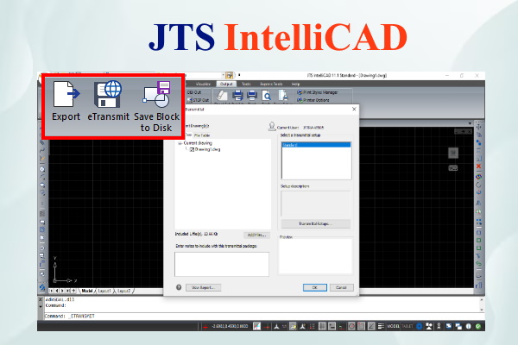Viewport: 518px width, 345px height.
Task: Click the quick access toolbar workspace icon
Action: click(x=230, y=75)
